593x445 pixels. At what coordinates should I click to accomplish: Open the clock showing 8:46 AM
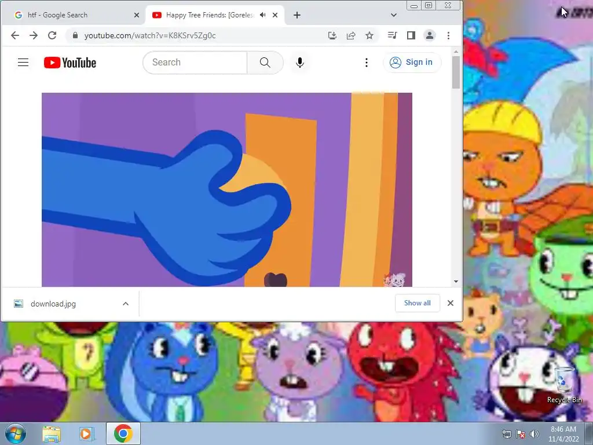563,433
